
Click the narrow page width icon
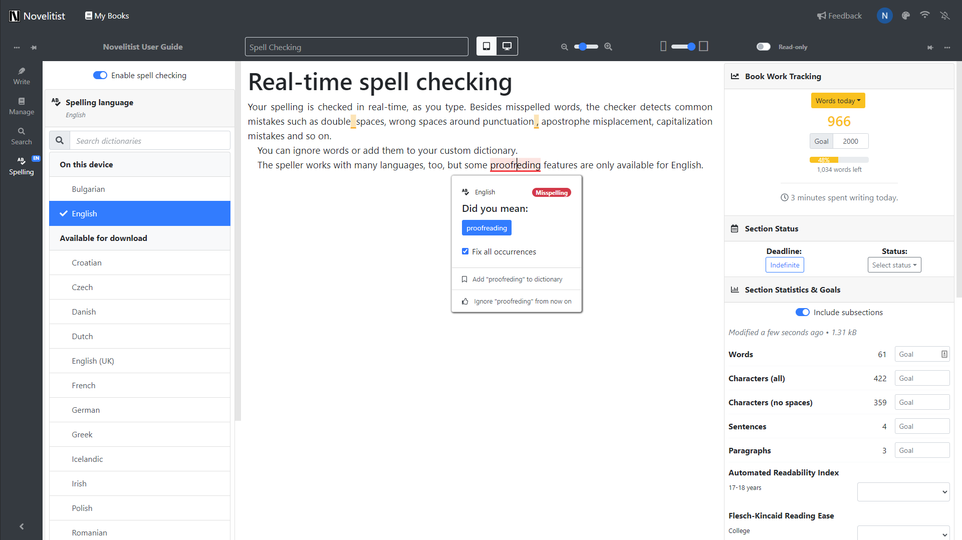(663, 47)
